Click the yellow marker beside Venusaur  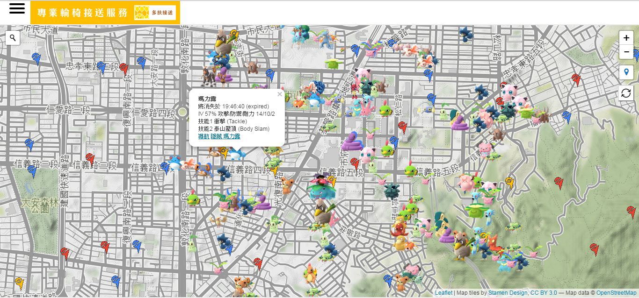pyautogui.click(x=332, y=181)
